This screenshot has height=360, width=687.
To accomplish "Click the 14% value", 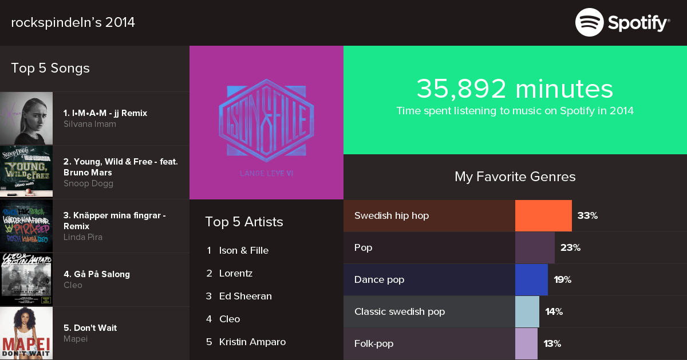I will pos(554,311).
